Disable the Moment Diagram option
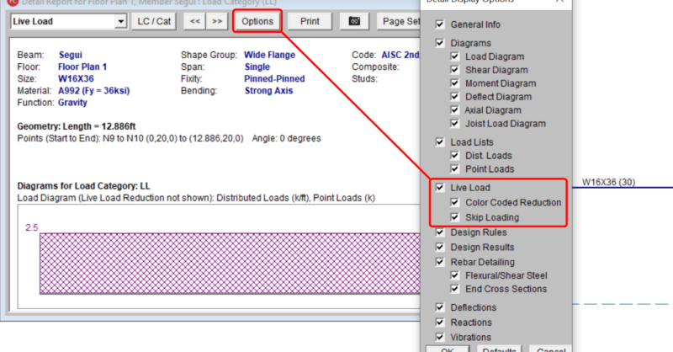 coord(455,83)
